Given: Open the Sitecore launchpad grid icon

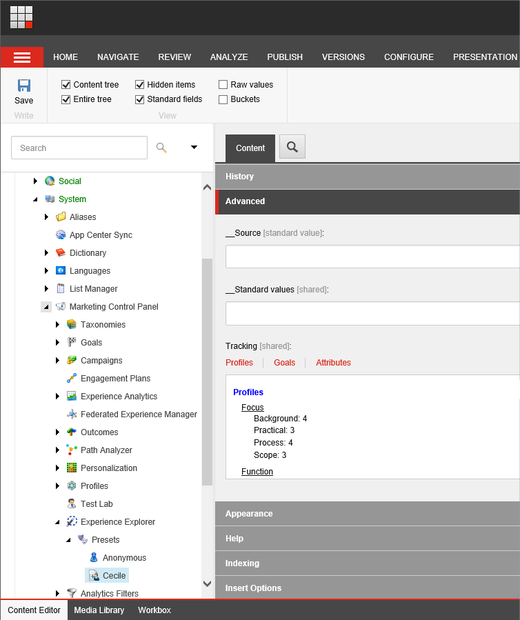Looking at the screenshot, I should 21,17.
